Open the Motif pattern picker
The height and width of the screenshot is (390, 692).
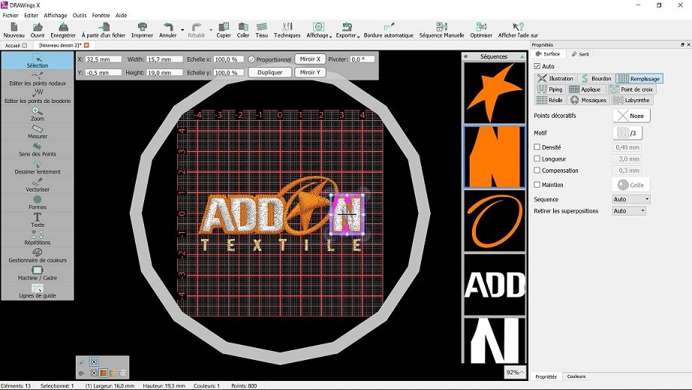click(x=627, y=132)
